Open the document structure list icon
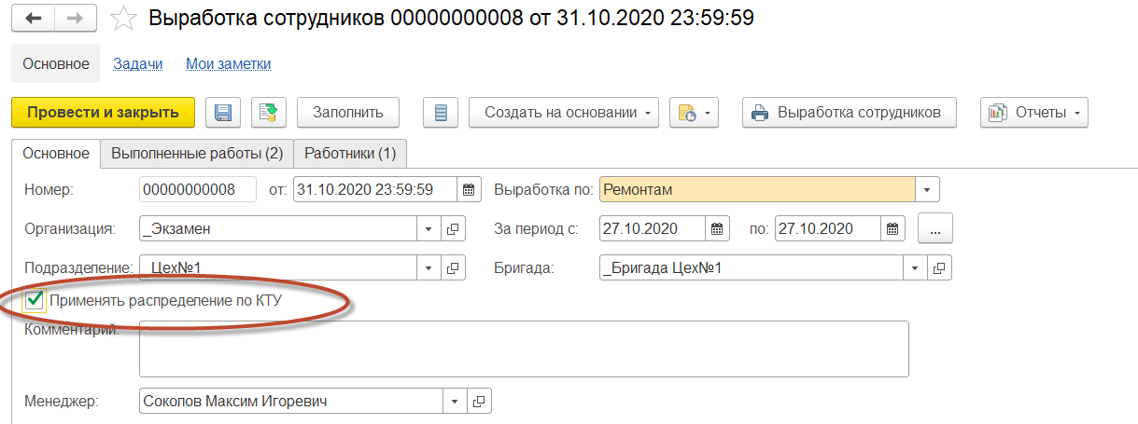Image resolution: width=1138 pixels, height=424 pixels. [x=441, y=113]
